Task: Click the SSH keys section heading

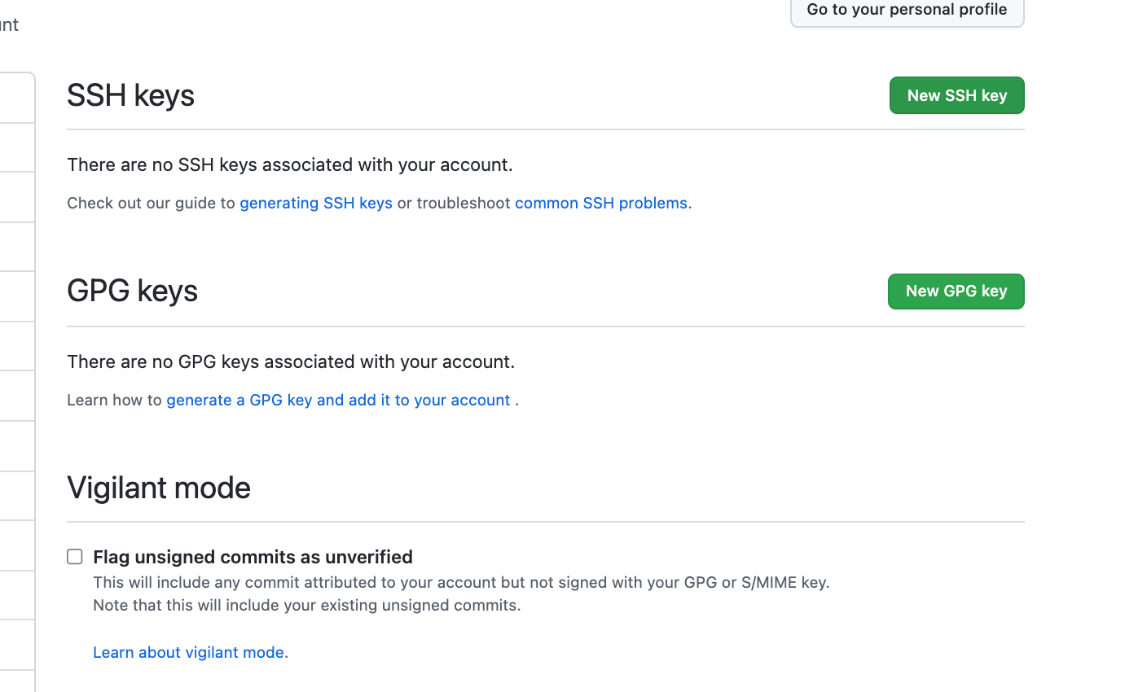Action: pyautogui.click(x=130, y=95)
